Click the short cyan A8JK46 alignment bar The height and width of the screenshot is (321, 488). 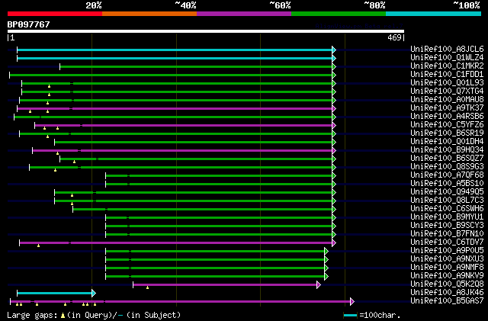click(x=54, y=293)
